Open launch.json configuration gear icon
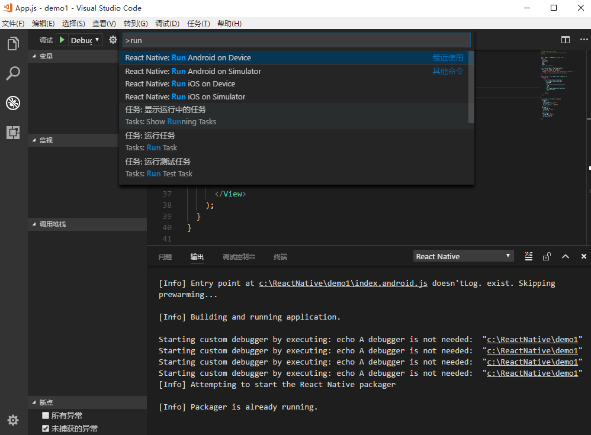The height and width of the screenshot is (435, 591). (x=113, y=40)
